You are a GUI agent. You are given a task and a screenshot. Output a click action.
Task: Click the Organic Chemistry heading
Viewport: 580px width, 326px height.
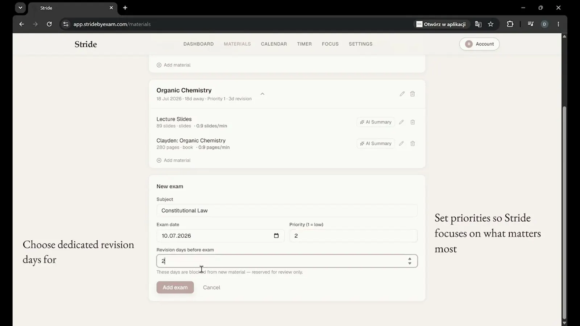[184, 90]
